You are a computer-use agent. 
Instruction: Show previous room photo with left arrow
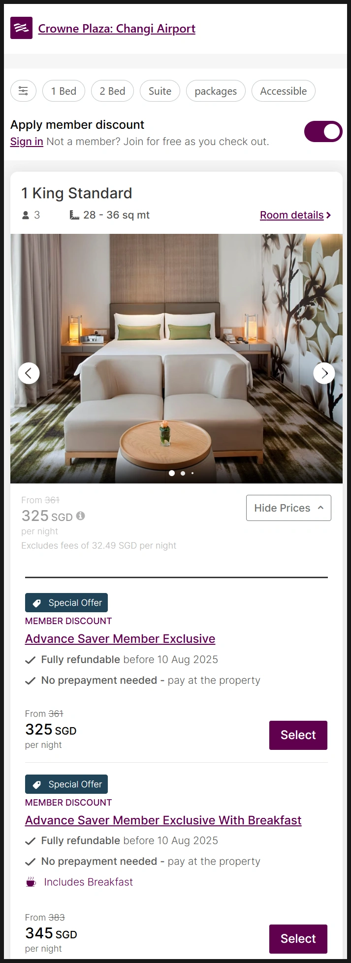coord(29,373)
